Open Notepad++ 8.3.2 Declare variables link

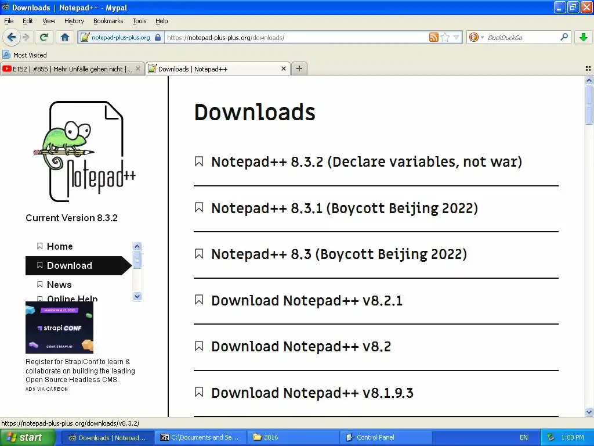click(x=367, y=162)
